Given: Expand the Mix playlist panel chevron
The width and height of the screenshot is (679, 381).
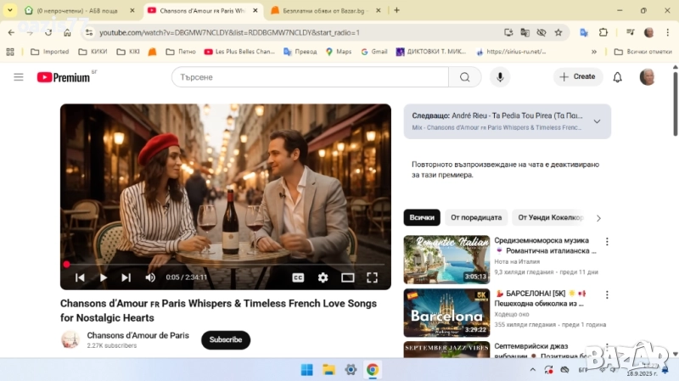Looking at the screenshot, I should click(597, 121).
